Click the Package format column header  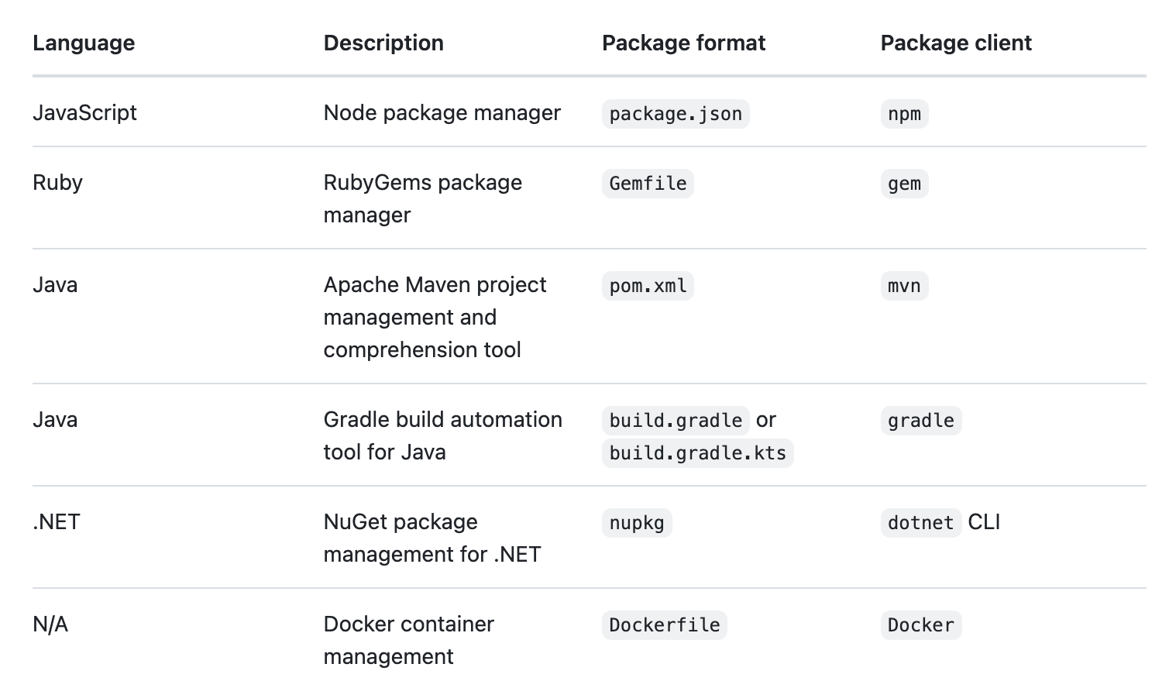[683, 43]
